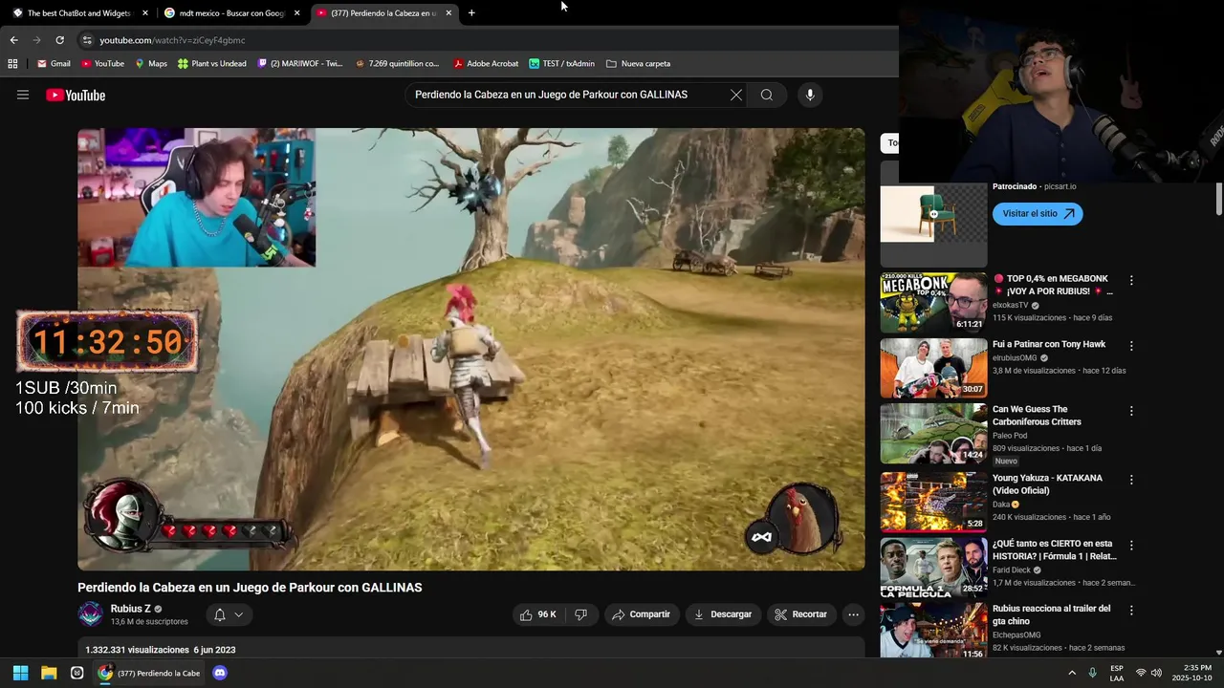Open 7.269 quintillion bookmark
The height and width of the screenshot is (688, 1224).
(x=397, y=64)
